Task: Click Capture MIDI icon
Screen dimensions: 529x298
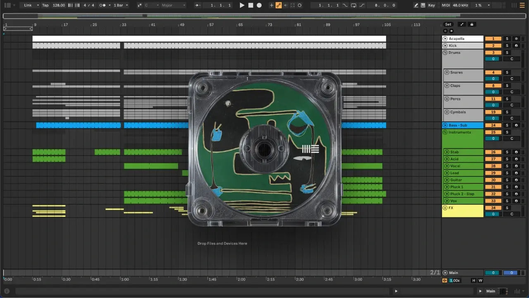Action: tap(293, 5)
